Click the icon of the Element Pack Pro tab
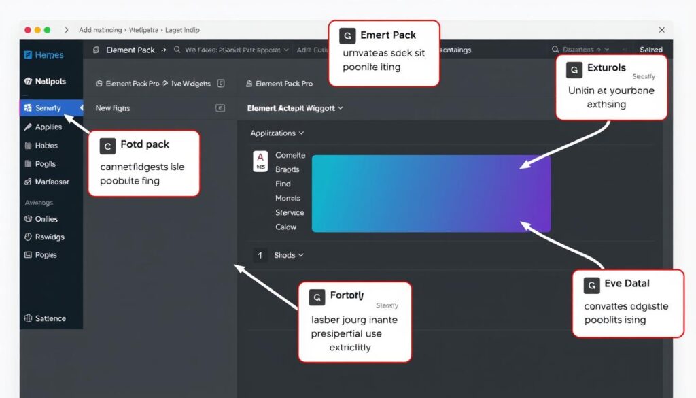The width and height of the screenshot is (696, 398). pyautogui.click(x=249, y=84)
